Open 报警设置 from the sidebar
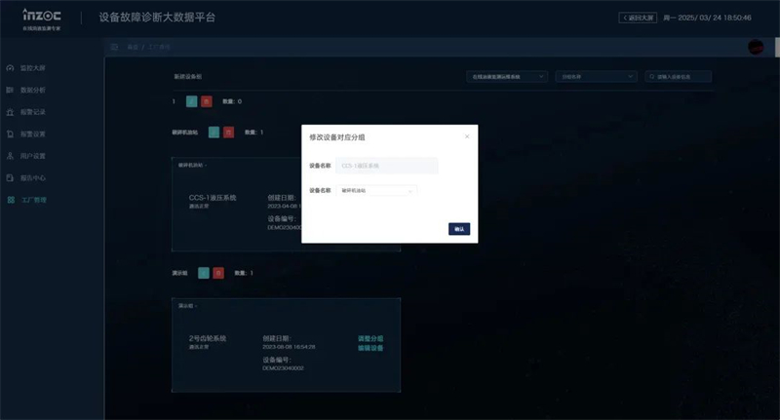Viewport: 780px width, 420px height. coord(11,134)
